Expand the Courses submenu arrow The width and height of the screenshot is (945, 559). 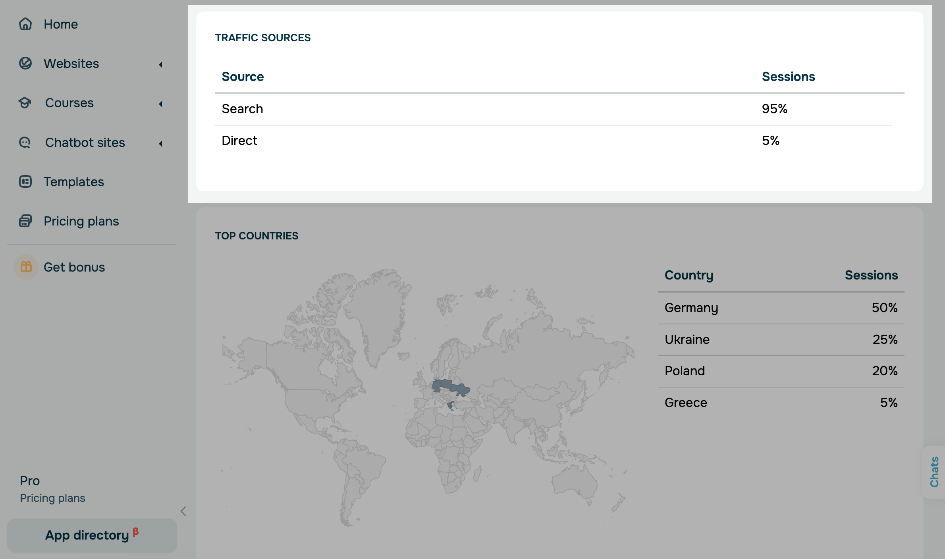click(x=160, y=104)
